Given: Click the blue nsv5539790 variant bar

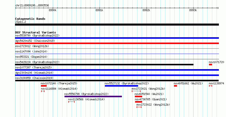Looking at the screenshot, I should coord(117,38).
